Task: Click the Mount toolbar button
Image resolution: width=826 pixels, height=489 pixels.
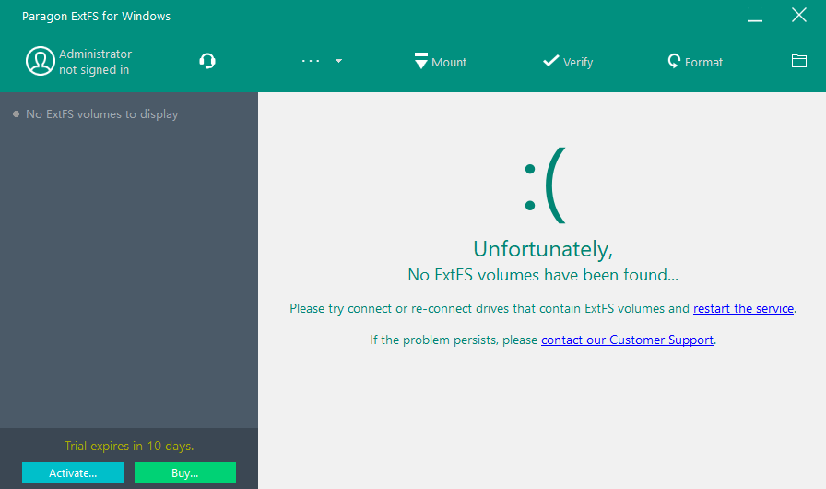Action: point(441,61)
